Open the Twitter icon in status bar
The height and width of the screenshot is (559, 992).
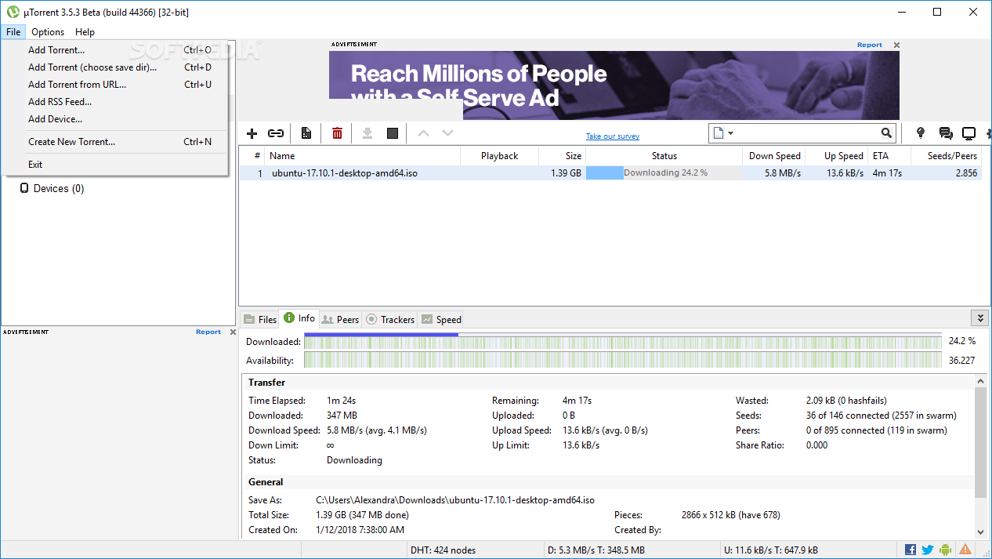tap(927, 549)
